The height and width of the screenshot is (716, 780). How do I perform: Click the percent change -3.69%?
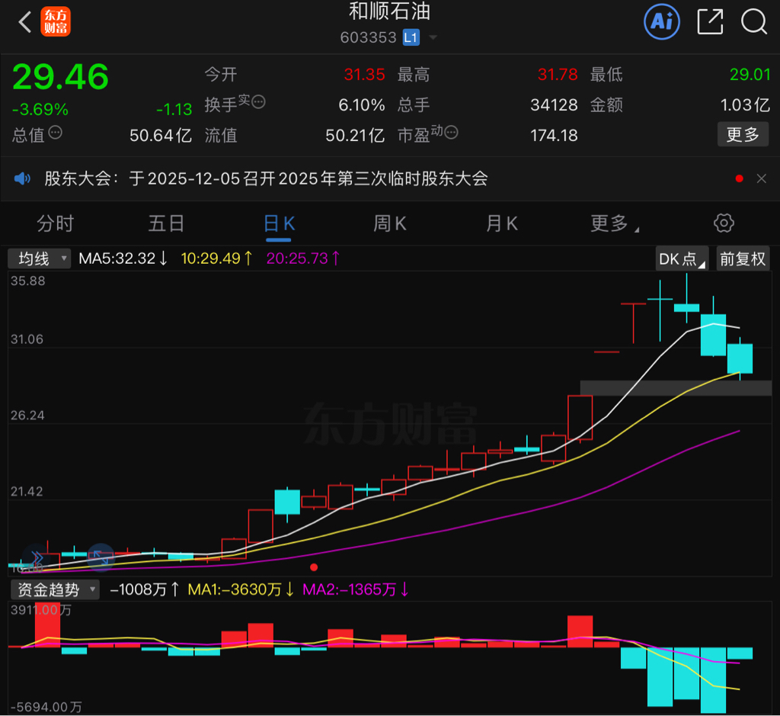click(40, 110)
